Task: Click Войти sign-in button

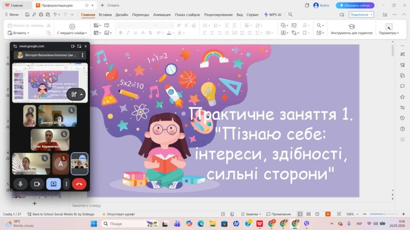Action: (x=321, y=5)
